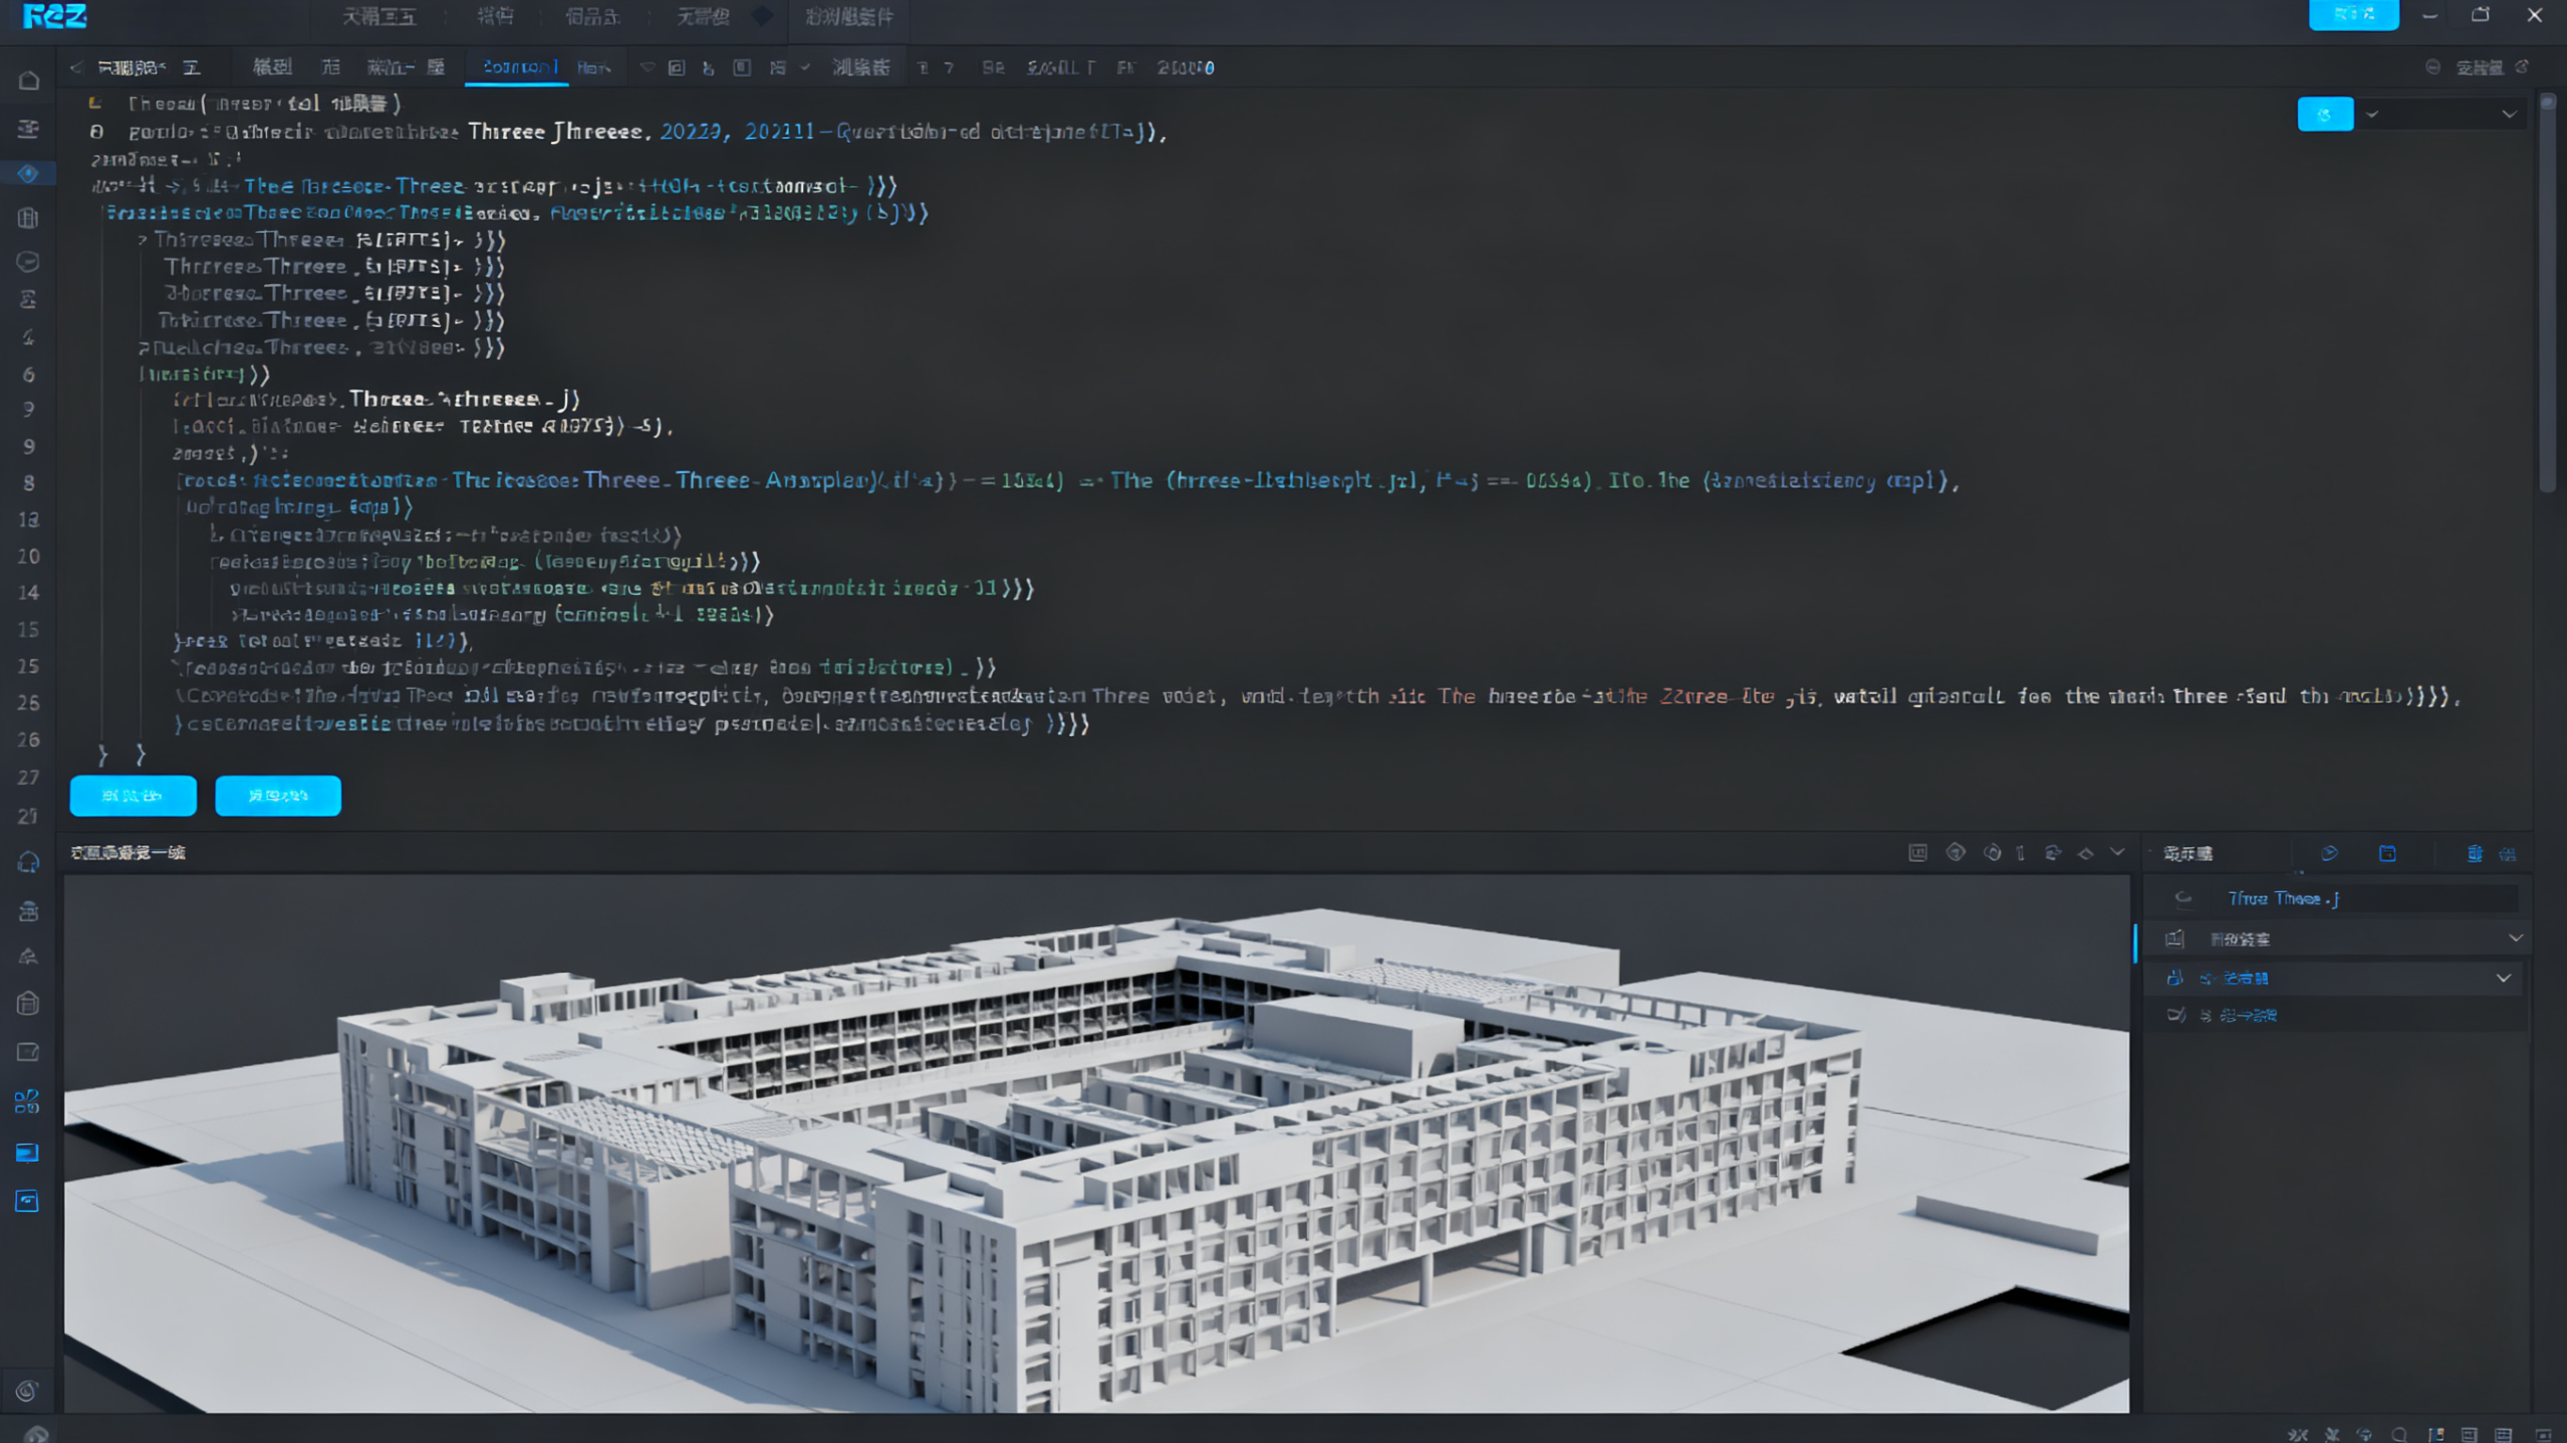
Task: Switch to the active Common tab
Action: coord(517,67)
